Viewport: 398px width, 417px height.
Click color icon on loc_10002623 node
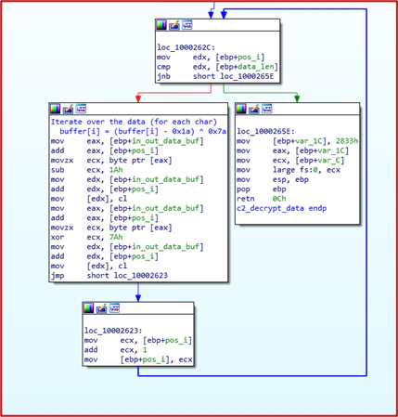(x=89, y=308)
